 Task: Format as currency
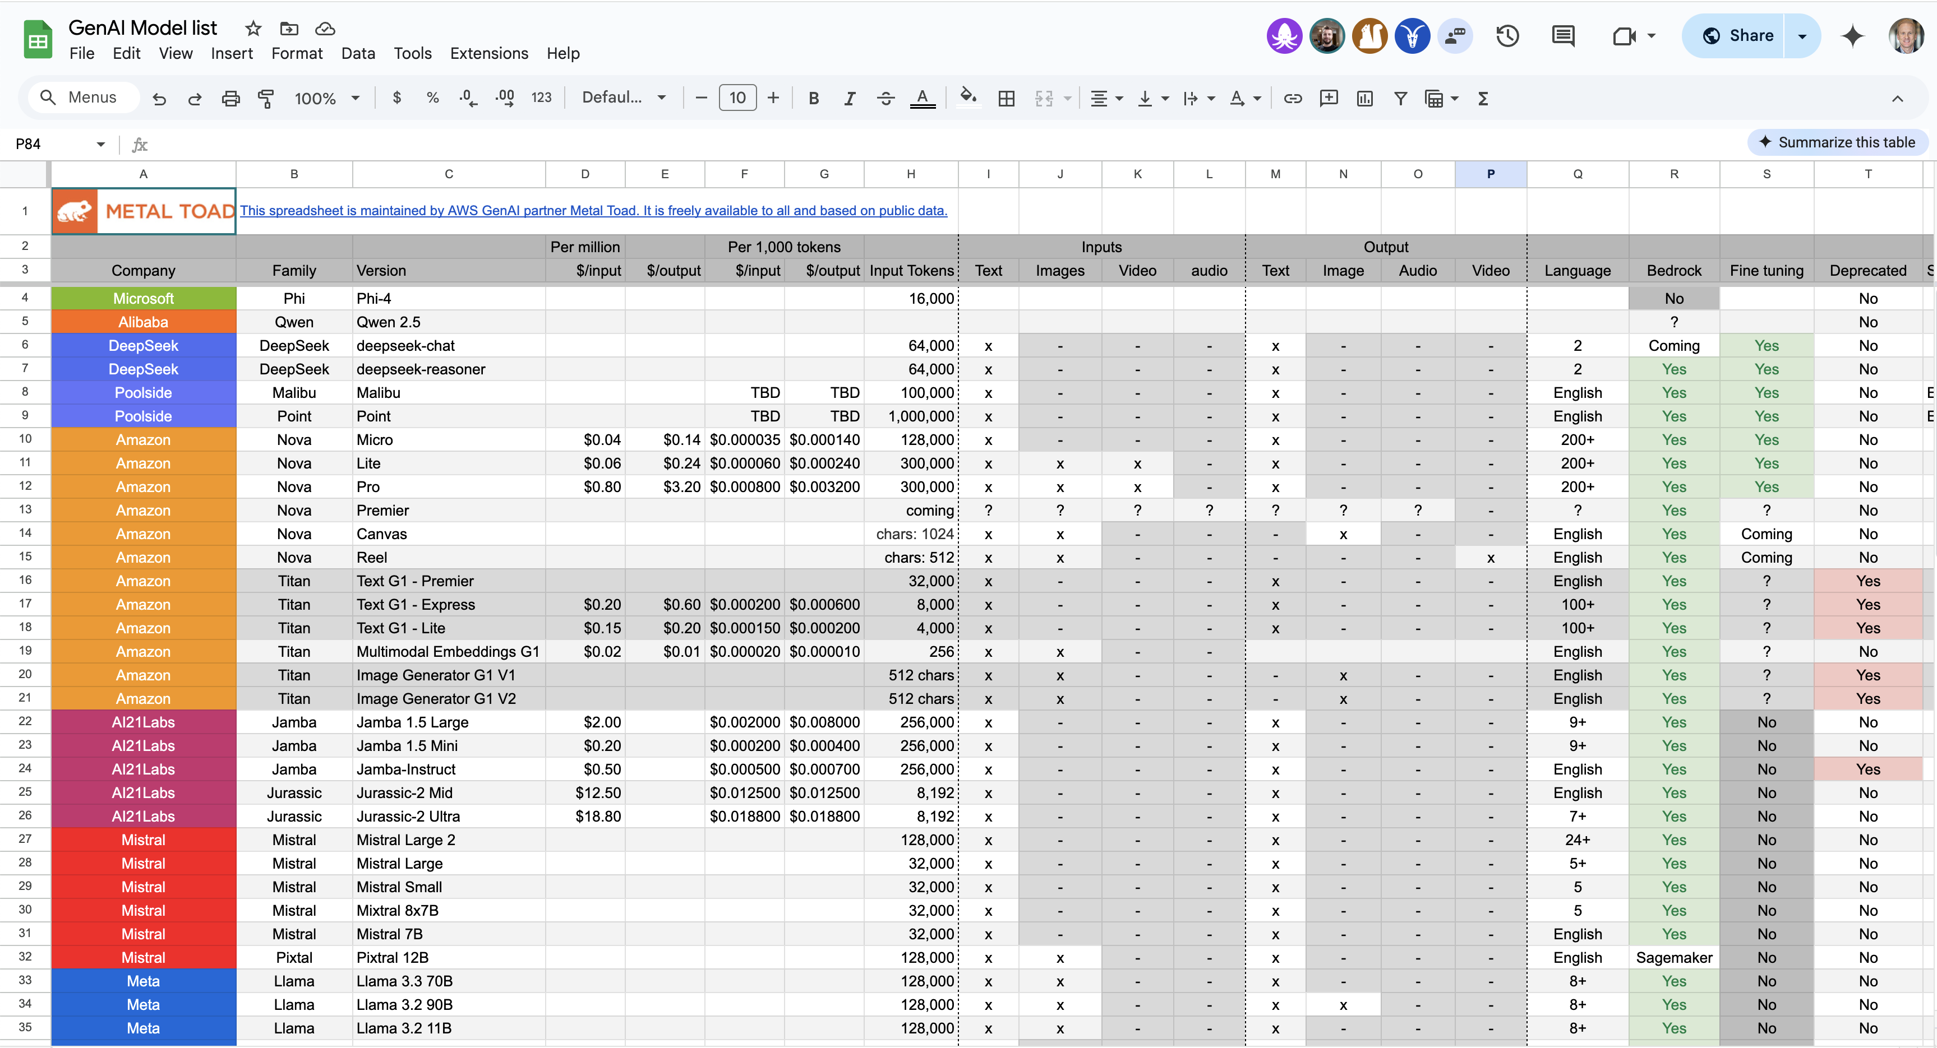coord(396,98)
